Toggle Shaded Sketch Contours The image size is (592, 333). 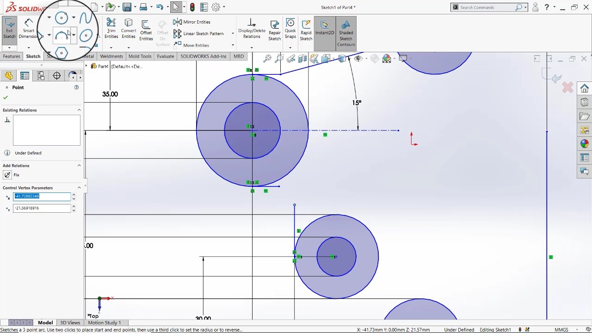click(x=346, y=32)
